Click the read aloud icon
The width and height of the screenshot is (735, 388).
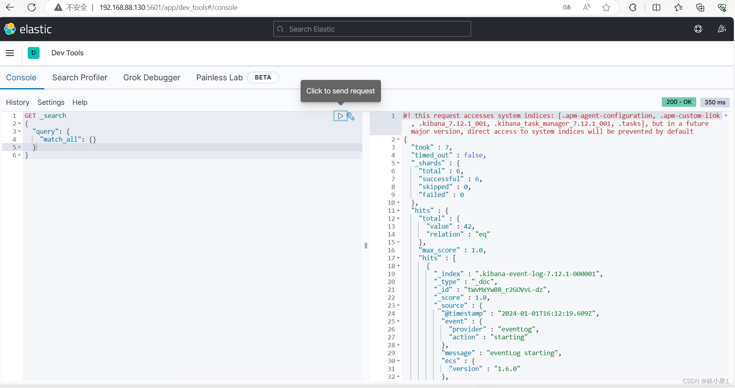click(587, 8)
